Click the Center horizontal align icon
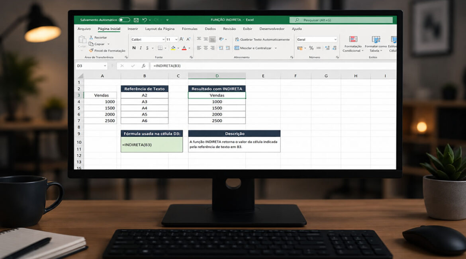This screenshot has width=466, height=259. 206,48
